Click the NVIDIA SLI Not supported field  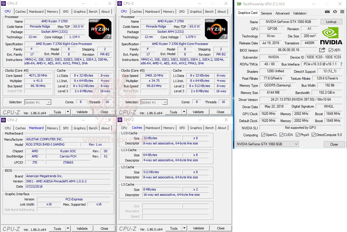click(x=301, y=128)
